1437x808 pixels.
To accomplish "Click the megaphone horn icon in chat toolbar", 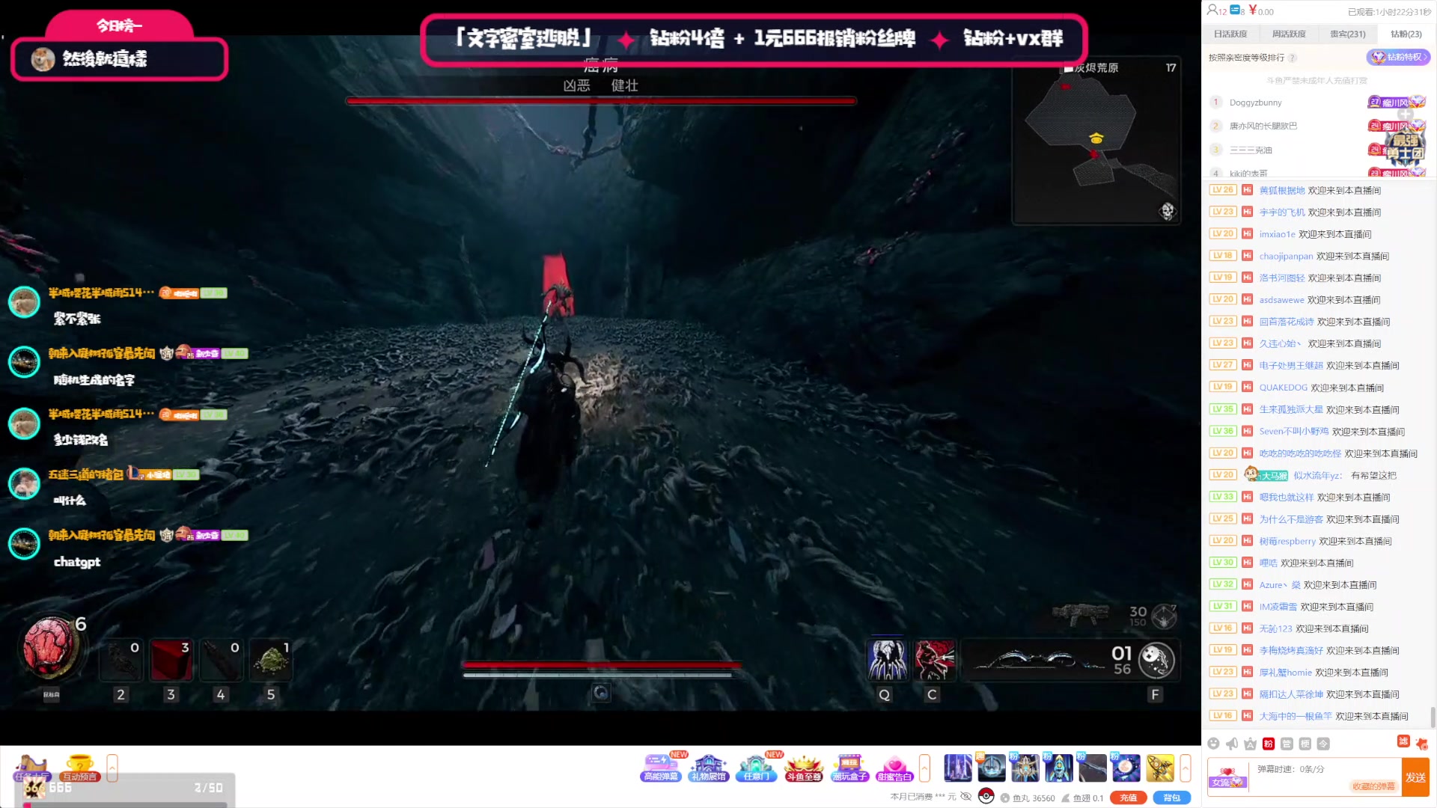I will coord(1232,744).
